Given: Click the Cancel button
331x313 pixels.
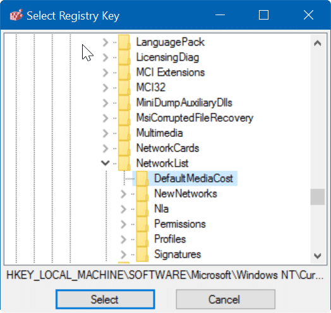Looking at the screenshot, I should [226, 300].
